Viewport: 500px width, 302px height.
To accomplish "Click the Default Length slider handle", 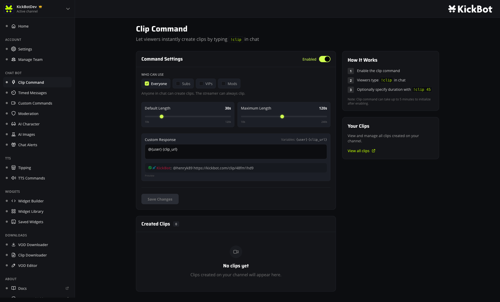I will 161,117.
